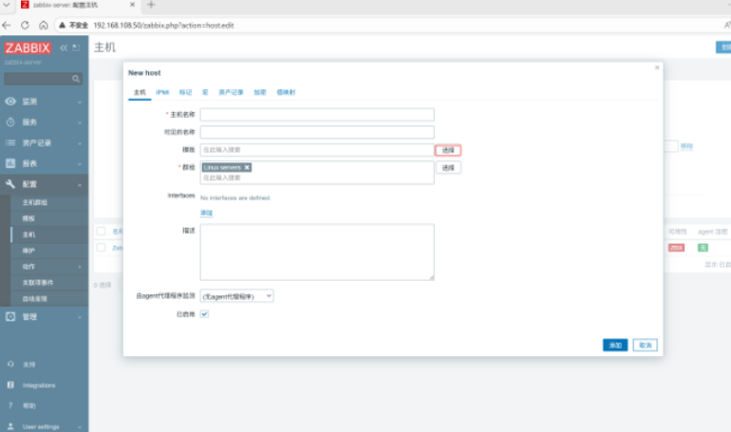Click the 选择 button for groups
This screenshot has width=731, height=432.
448,167
